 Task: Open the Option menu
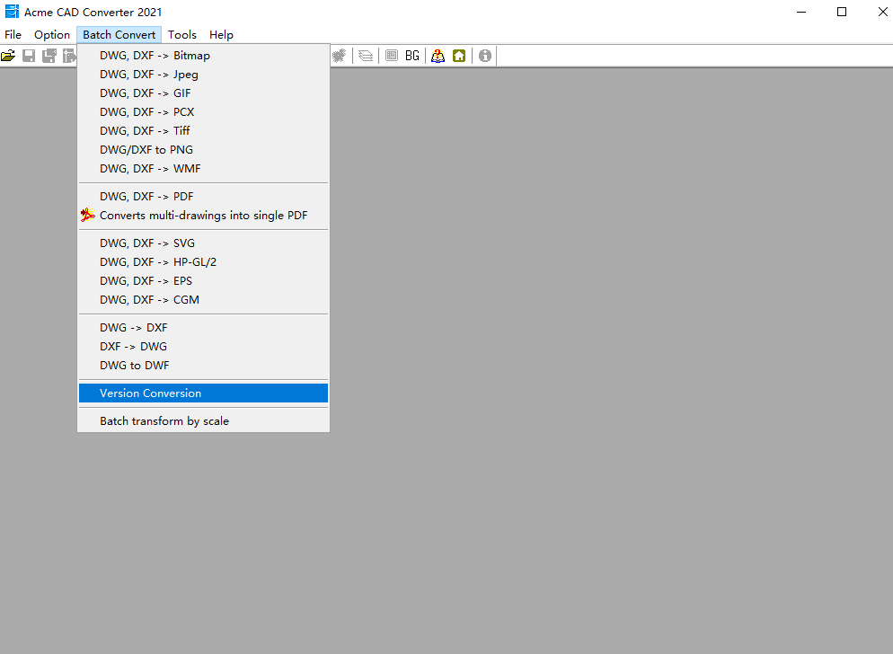(x=52, y=35)
